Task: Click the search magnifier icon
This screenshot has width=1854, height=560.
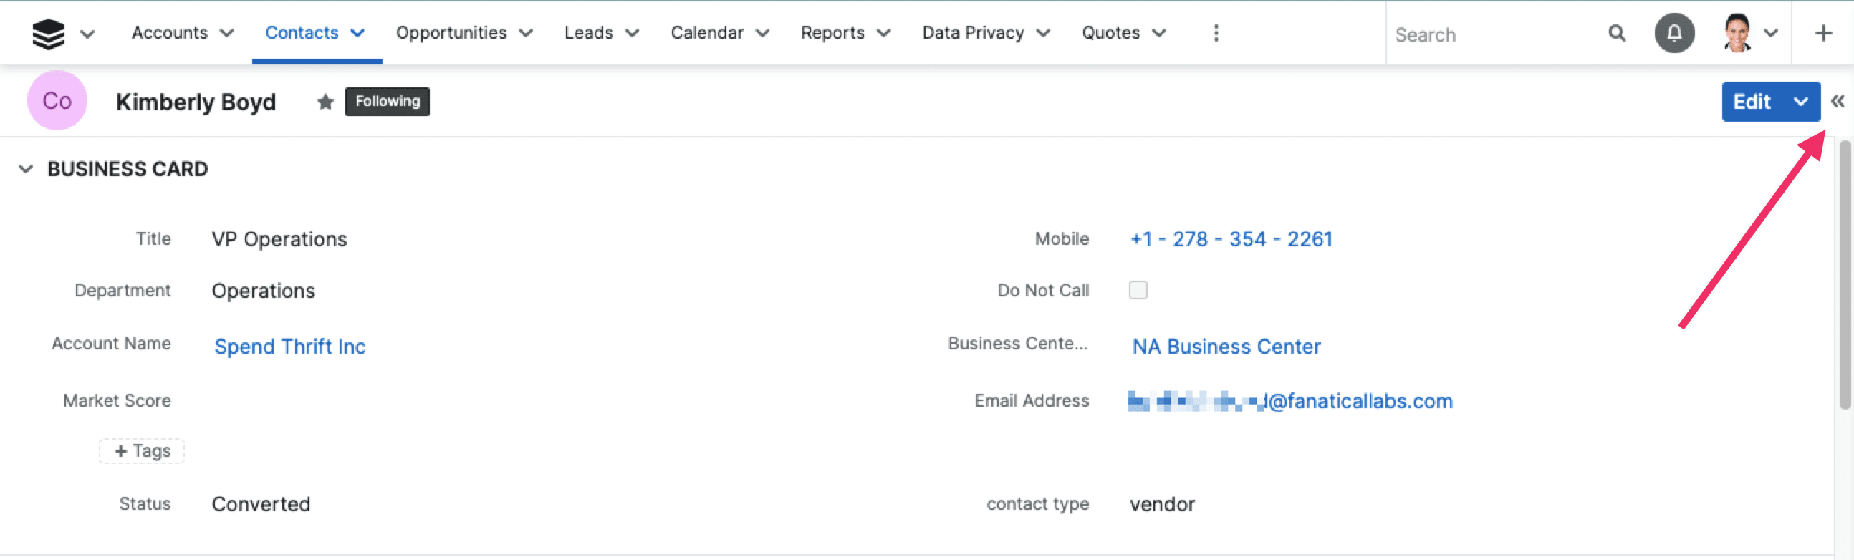Action: [x=1616, y=33]
